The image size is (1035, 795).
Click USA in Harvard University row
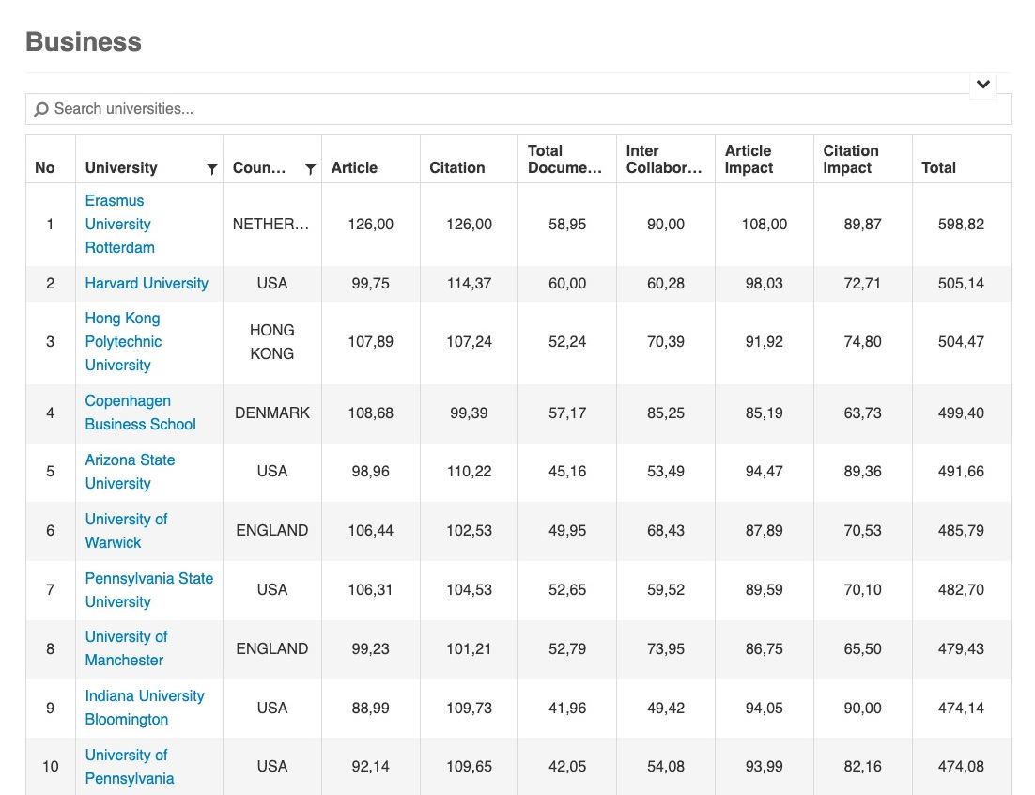pos(272,283)
